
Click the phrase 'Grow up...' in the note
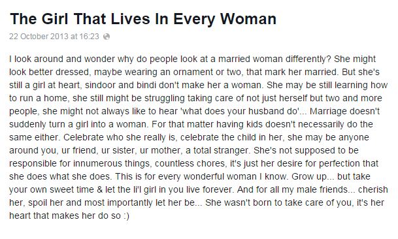click(x=312, y=176)
